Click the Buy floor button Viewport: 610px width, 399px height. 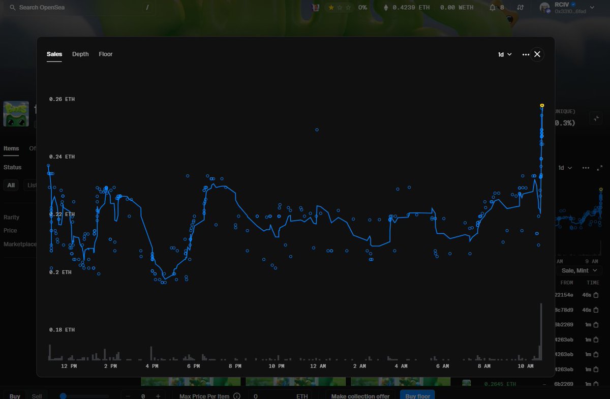tap(417, 396)
